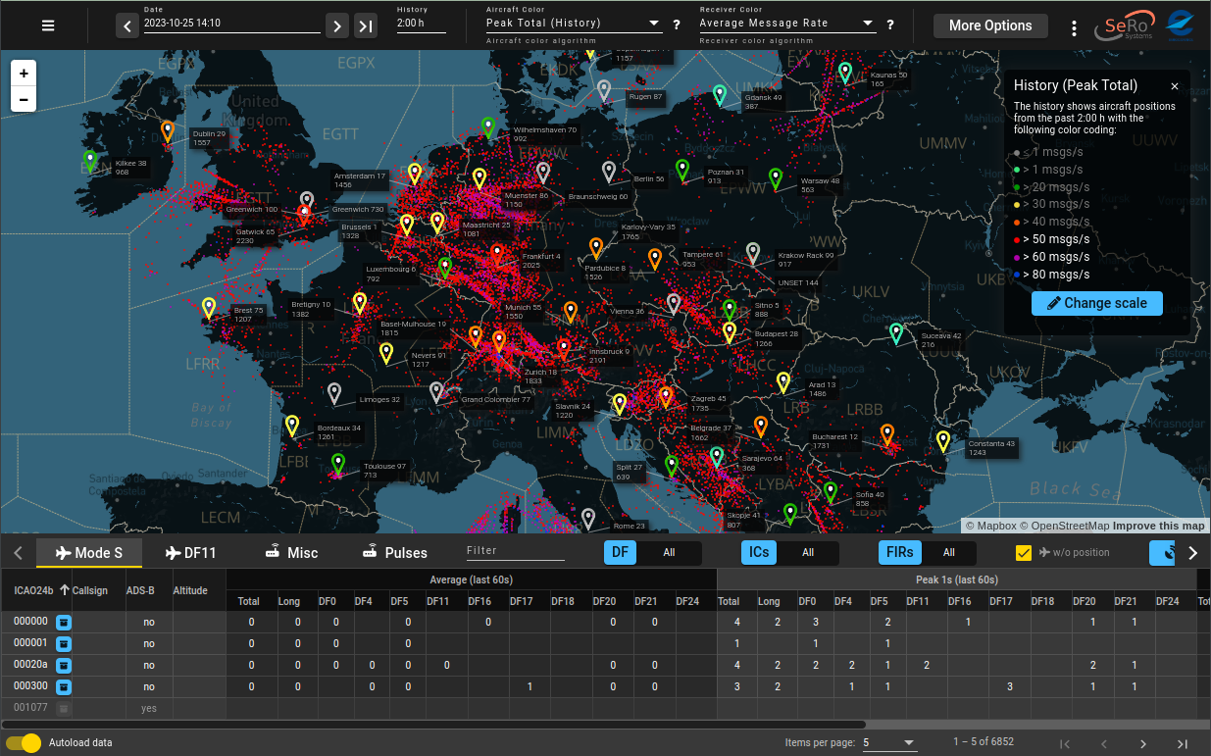Select the Warsaw 48 receiver pin
1211x756 pixels.
click(776, 178)
